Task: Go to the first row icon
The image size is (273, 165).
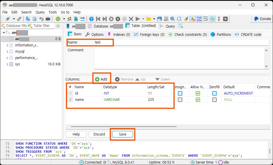Action: [98, 19]
